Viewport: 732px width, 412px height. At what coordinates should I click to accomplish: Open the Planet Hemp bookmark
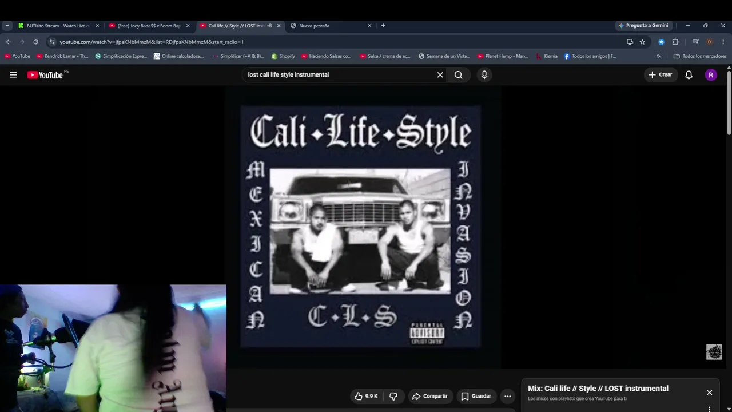tap(503, 56)
